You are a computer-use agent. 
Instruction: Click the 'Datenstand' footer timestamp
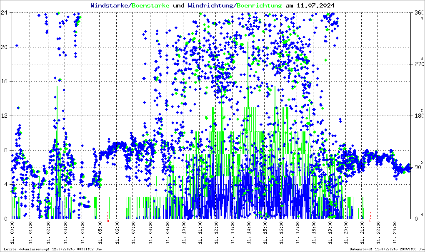coord(387,249)
